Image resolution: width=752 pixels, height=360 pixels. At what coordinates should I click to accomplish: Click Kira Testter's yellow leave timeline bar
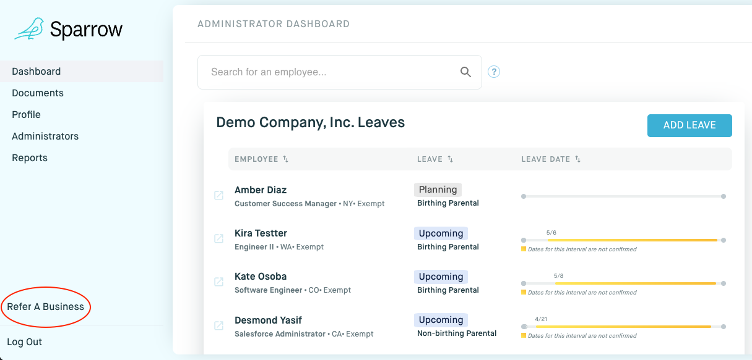point(636,240)
